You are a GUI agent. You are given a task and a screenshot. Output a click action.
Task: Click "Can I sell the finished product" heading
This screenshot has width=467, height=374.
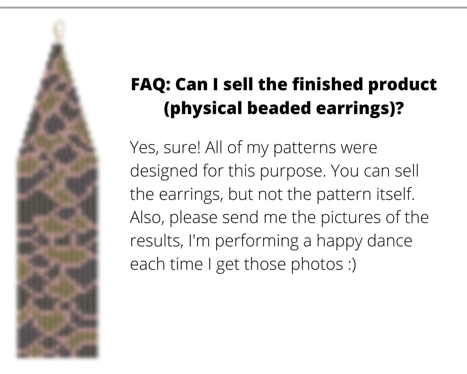tap(306, 85)
